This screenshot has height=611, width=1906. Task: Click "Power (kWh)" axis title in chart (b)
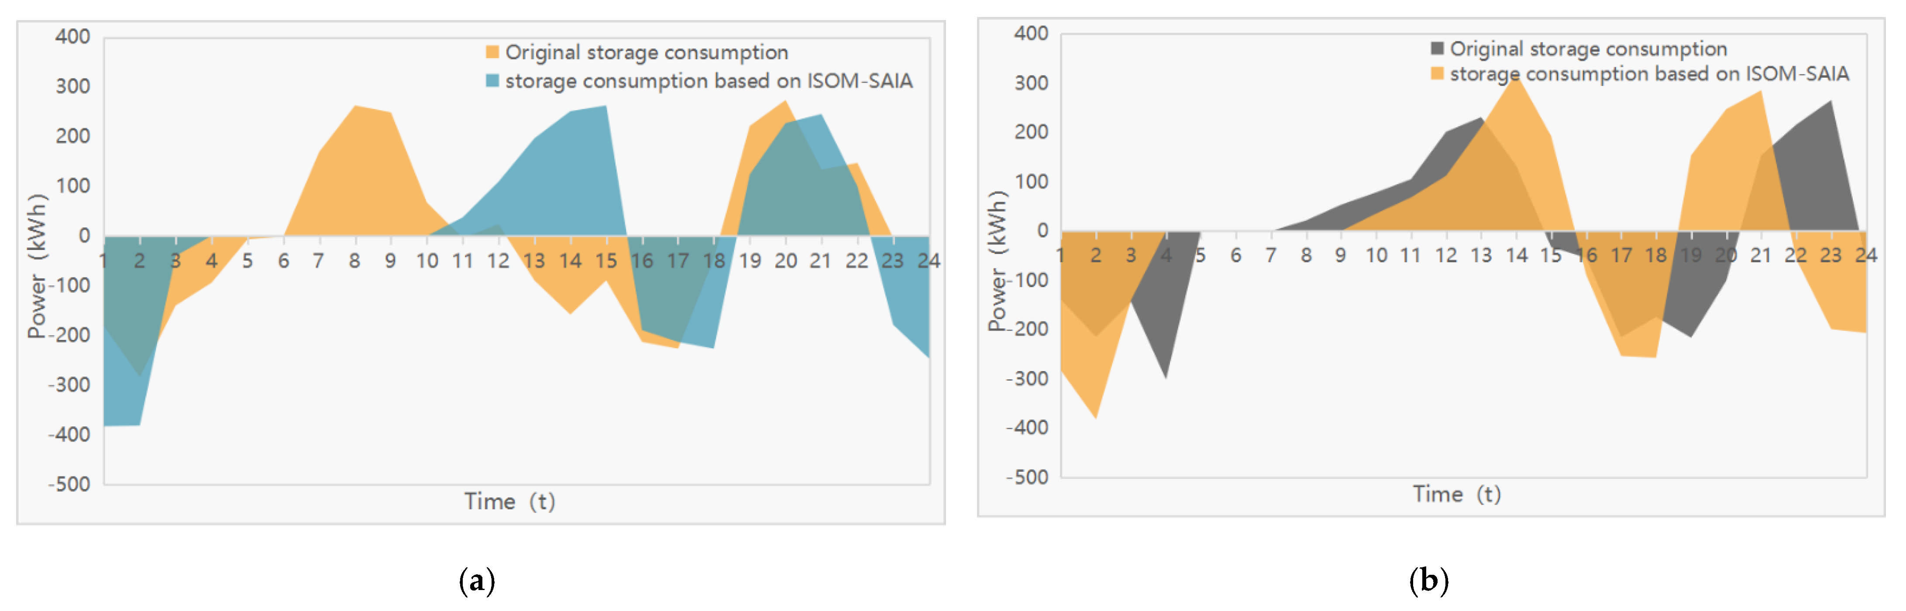coord(998,261)
